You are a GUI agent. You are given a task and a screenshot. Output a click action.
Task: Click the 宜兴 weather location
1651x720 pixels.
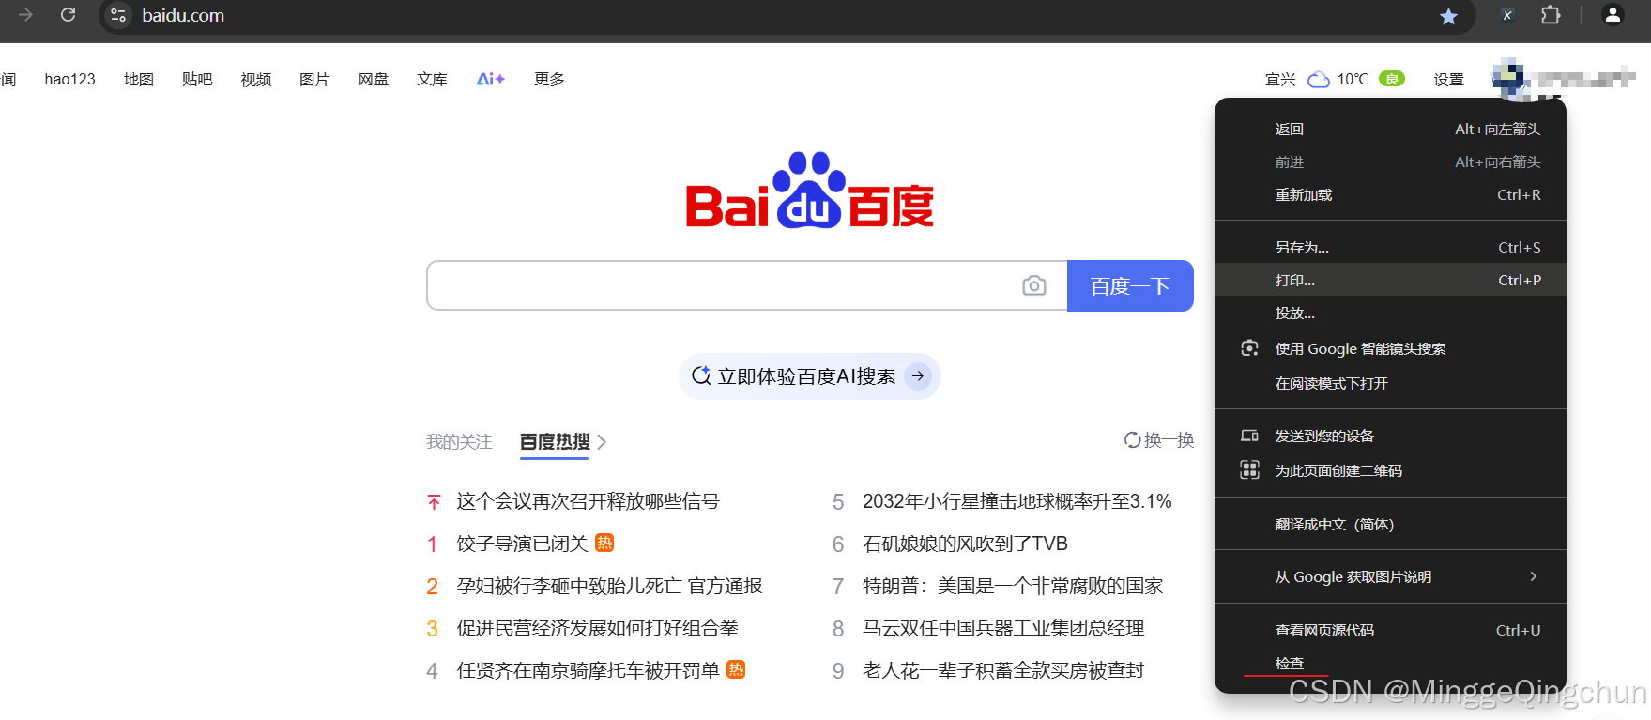tap(1280, 80)
